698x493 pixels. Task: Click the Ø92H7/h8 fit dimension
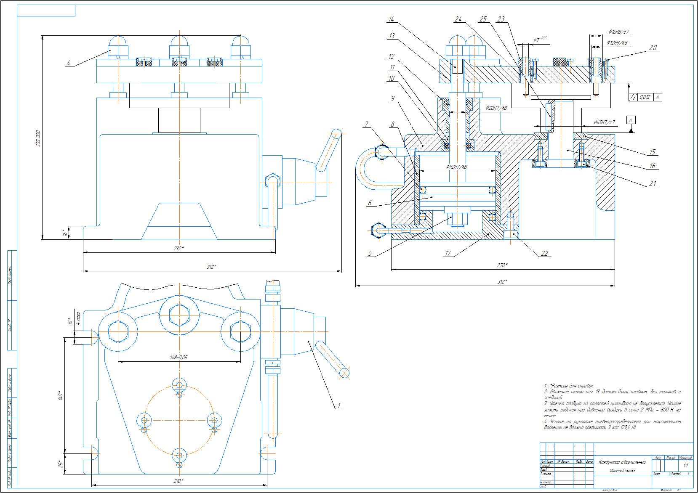coord(457,167)
